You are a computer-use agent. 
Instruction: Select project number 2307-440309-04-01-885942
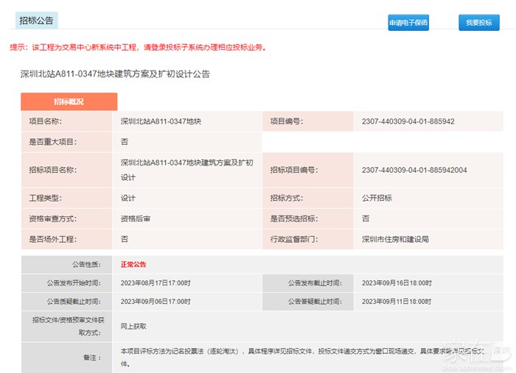click(408, 121)
